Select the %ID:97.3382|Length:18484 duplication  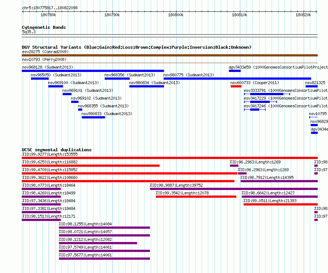[49, 208]
